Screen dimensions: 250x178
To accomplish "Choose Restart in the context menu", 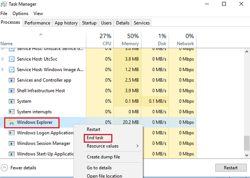I will click(x=93, y=129).
